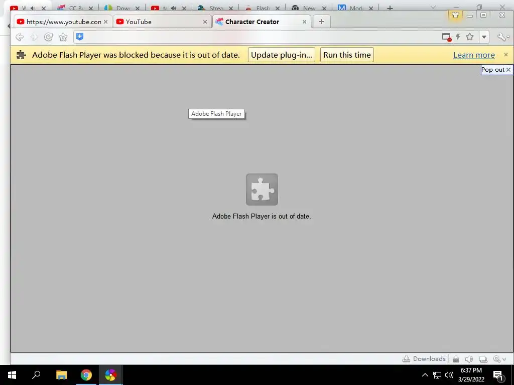The image size is (514, 385).
Task: Reload the page with the refresh icon
Action: (48, 37)
